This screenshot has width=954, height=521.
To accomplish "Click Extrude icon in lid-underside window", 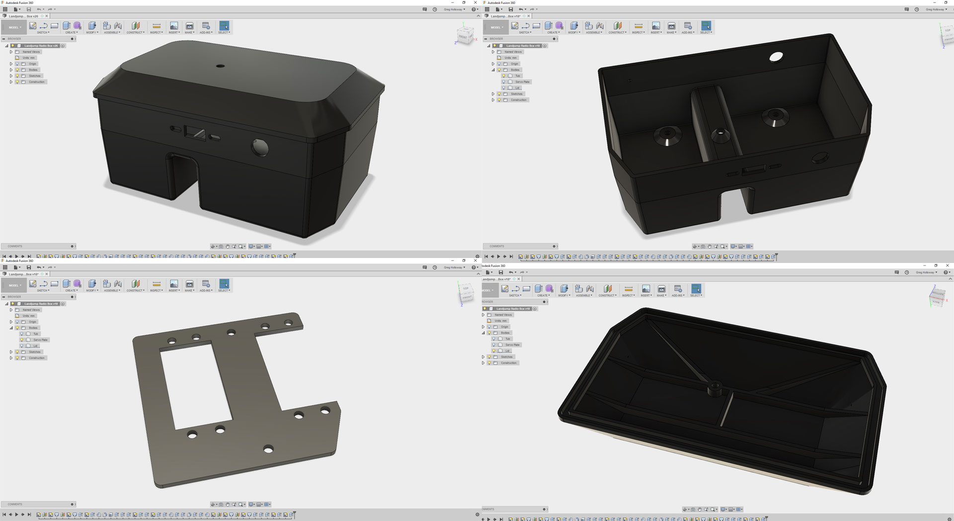I will [539, 289].
